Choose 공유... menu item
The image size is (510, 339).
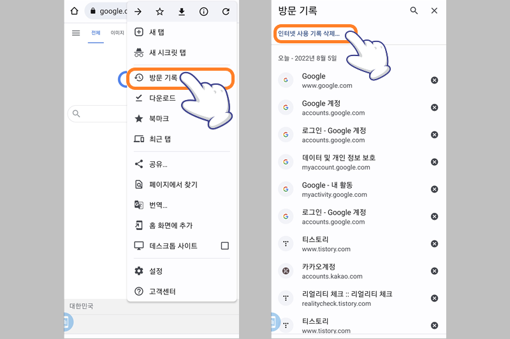[x=182, y=164]
